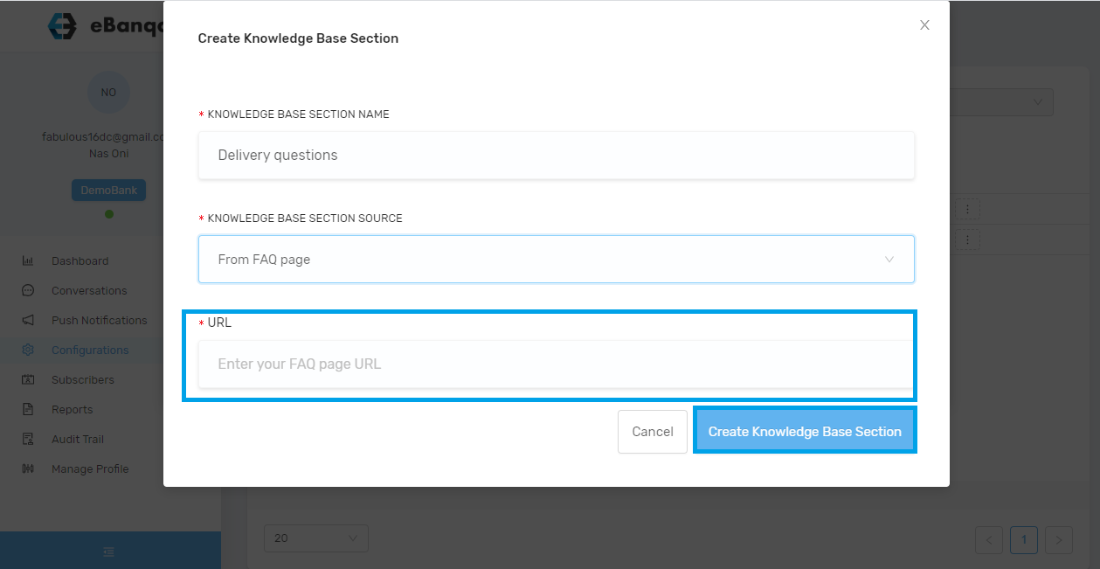This screenshot has width=1100, height=569.
Task: Close the Create Knowledge Base Section dialog
Action: 924,25
